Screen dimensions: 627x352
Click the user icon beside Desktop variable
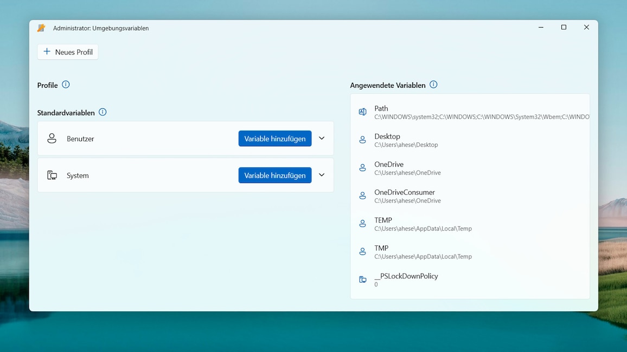[362, 140]
